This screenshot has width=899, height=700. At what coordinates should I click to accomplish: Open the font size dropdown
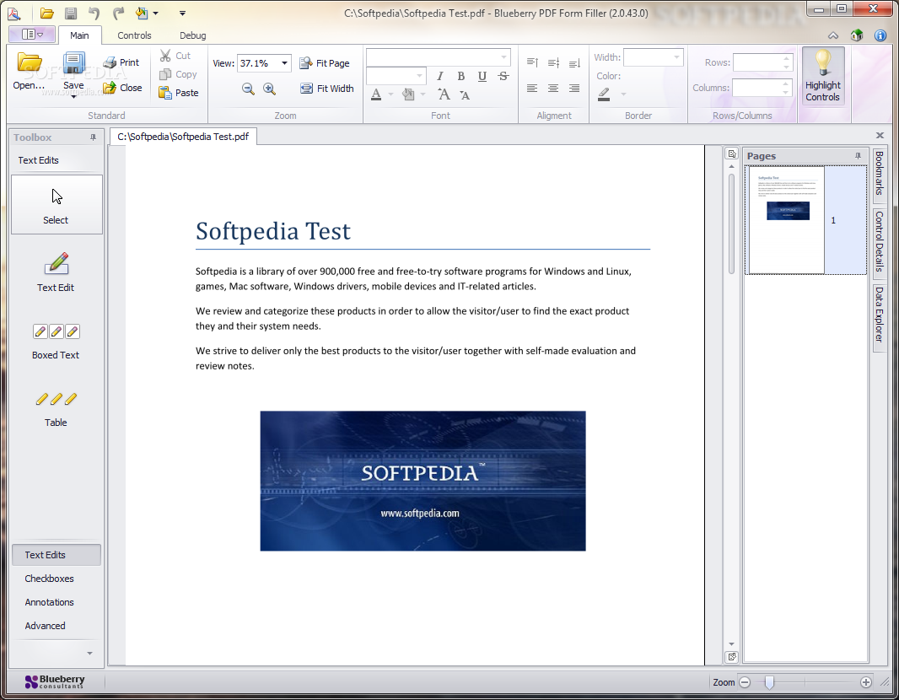pyautogui.click(x=420, y=76)
